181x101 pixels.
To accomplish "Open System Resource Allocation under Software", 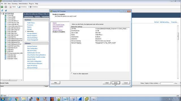I will point(35,64).
